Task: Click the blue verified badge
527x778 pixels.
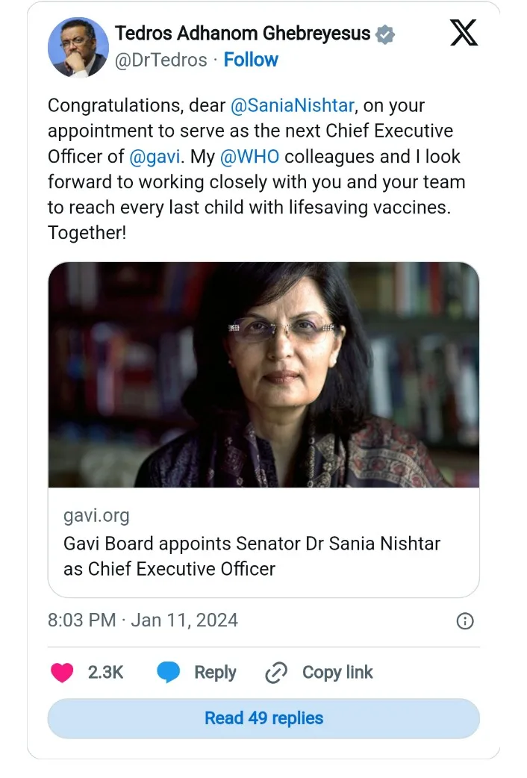Action: point(385,34)
